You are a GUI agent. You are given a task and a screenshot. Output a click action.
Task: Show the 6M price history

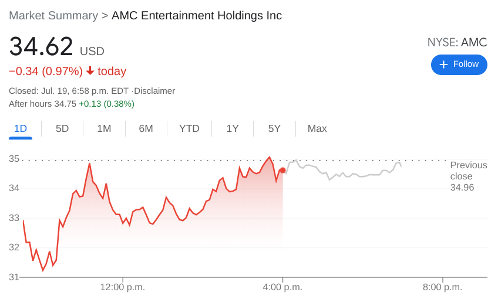pos(146,128)
